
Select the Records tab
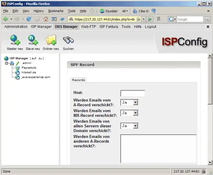(79, 80)
